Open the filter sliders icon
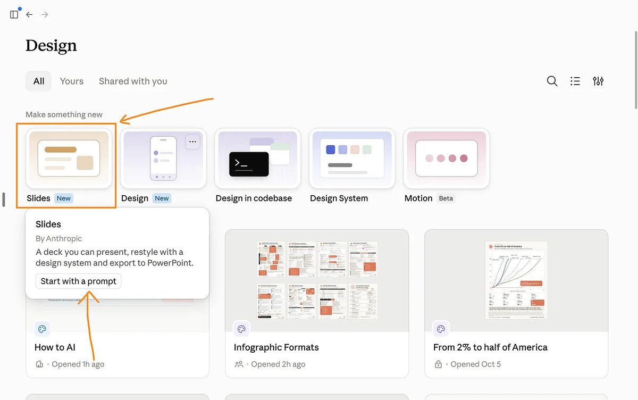The width and height of the screenshot is (638, 400). click(598, 81)
